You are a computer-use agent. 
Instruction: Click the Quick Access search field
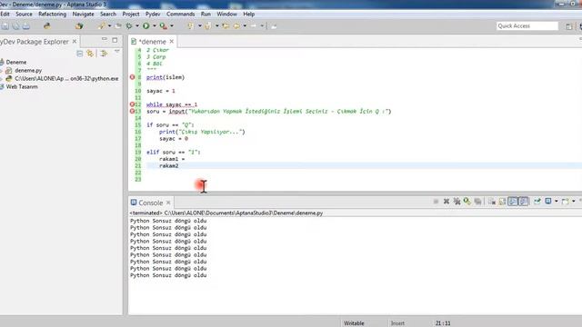(x=527, y=26)
